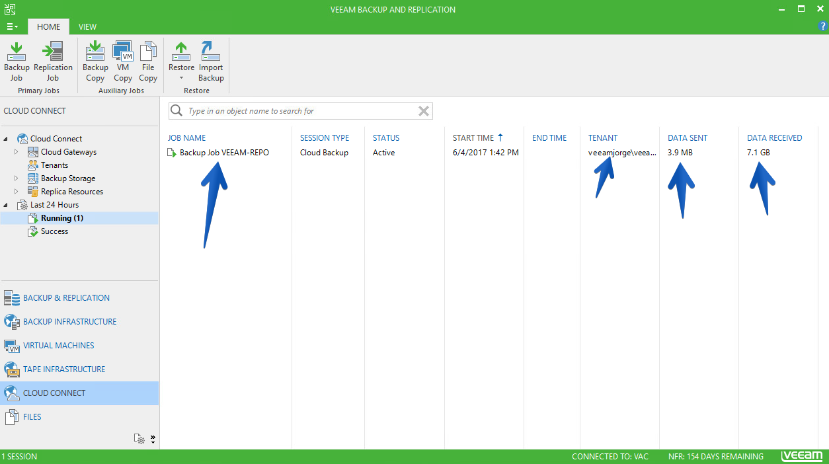This screenshot has width=829, height=464.
Task: Click CONNECTED TO: VAC status text
Action: click(x=610, y=457)
